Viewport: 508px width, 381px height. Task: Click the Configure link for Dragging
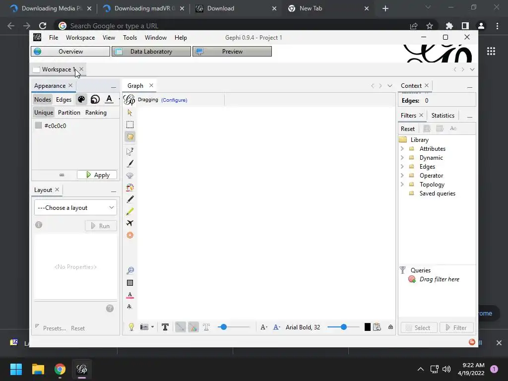[174, 100]
